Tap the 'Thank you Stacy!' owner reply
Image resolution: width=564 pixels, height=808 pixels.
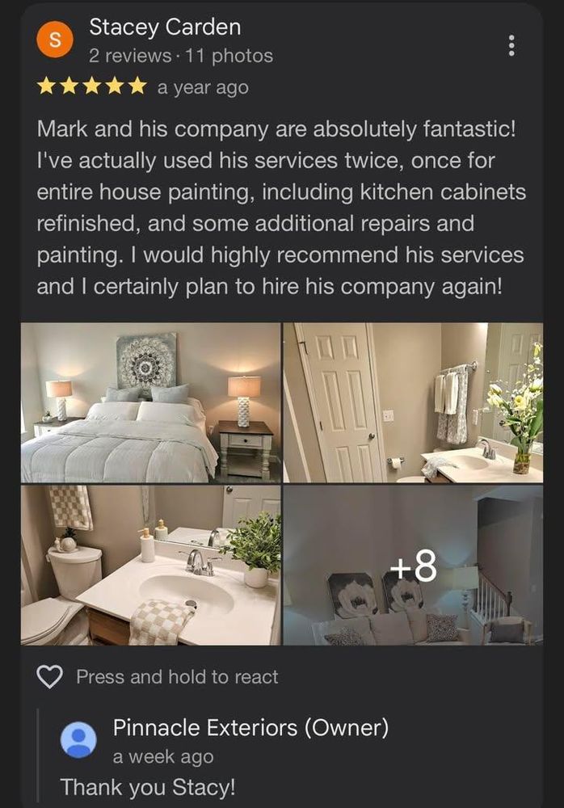coord(148,787)
